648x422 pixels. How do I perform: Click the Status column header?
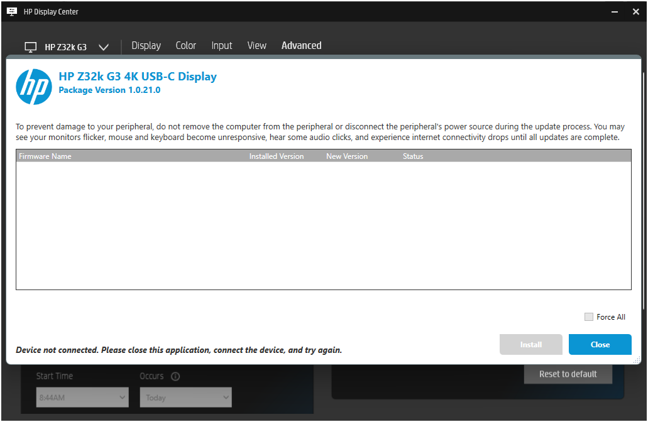coord(413,156)
